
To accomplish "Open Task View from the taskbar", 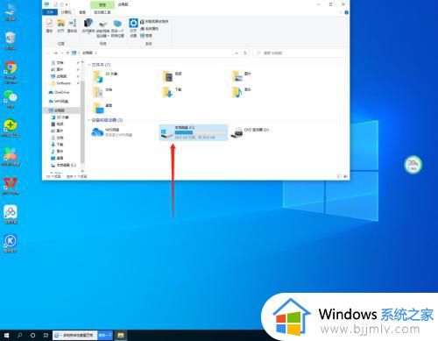I will (46, 335).
